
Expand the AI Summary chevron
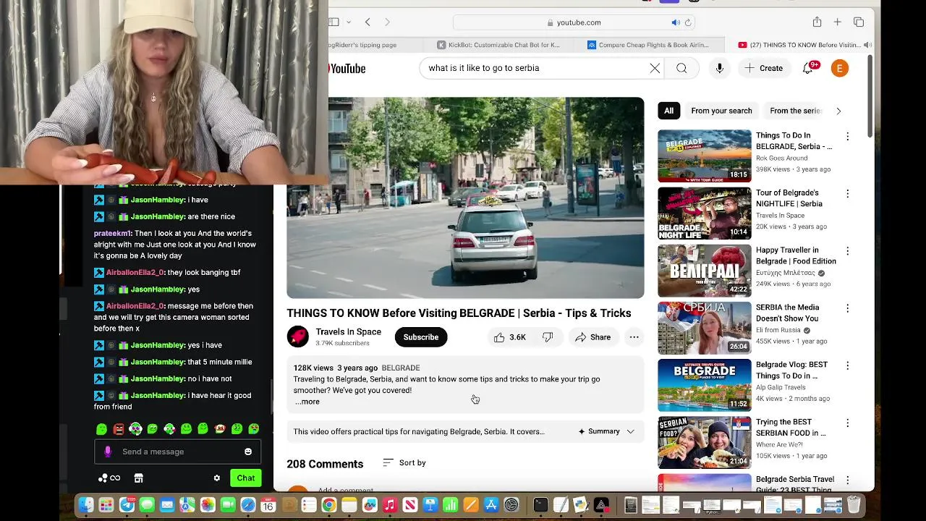click(x=630, y=431)
